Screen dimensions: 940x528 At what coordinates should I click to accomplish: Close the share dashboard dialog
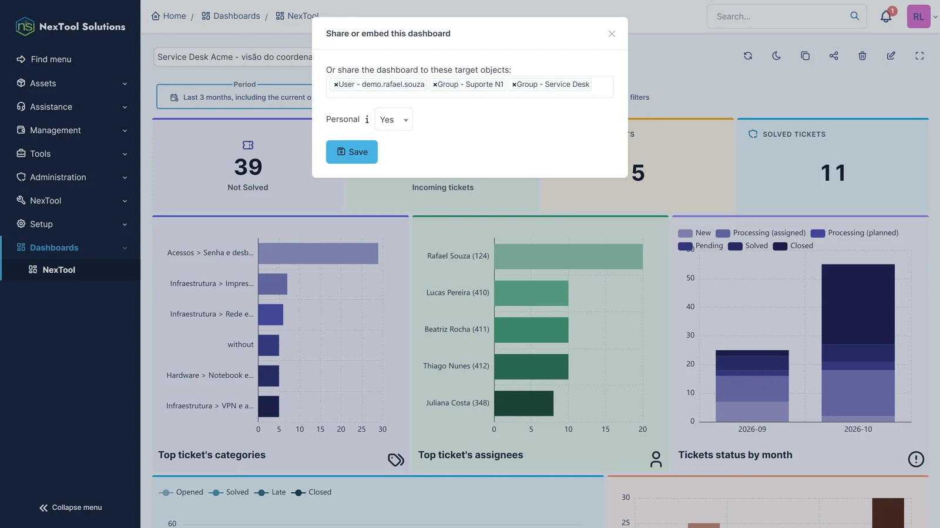click(612, 33)
